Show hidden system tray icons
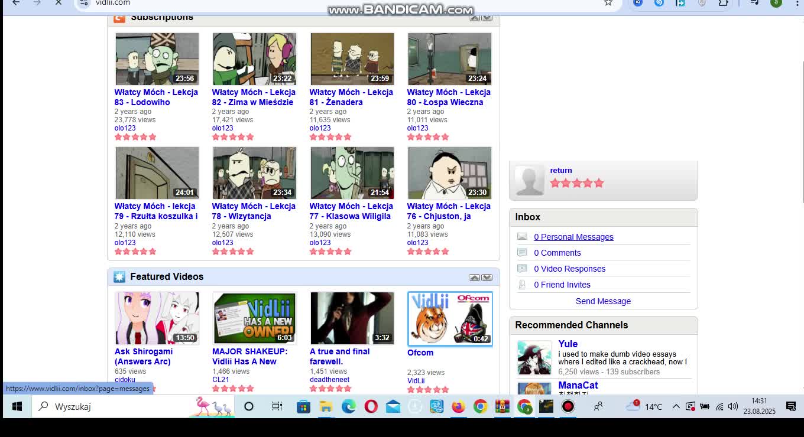 coord(676,406)
